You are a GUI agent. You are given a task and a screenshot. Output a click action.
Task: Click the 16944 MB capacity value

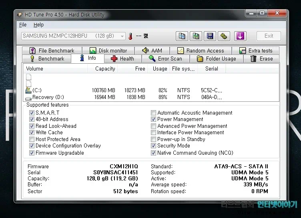104,97
